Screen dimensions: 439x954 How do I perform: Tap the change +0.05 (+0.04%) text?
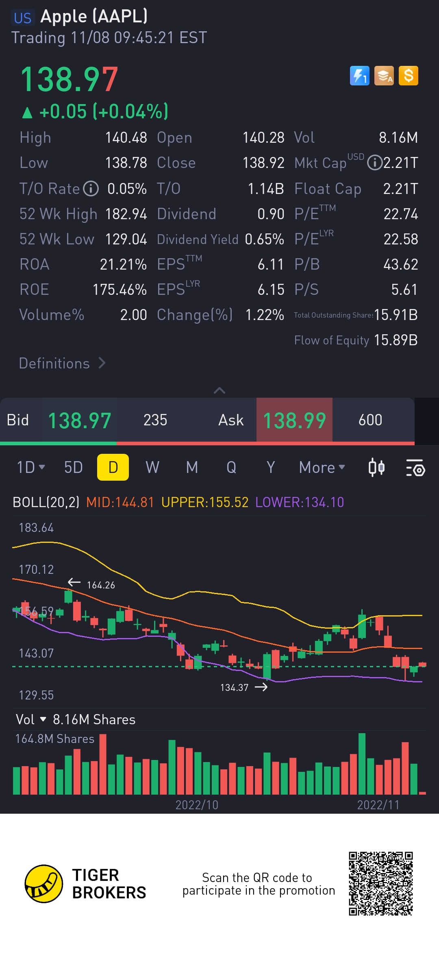coord(95,111)
